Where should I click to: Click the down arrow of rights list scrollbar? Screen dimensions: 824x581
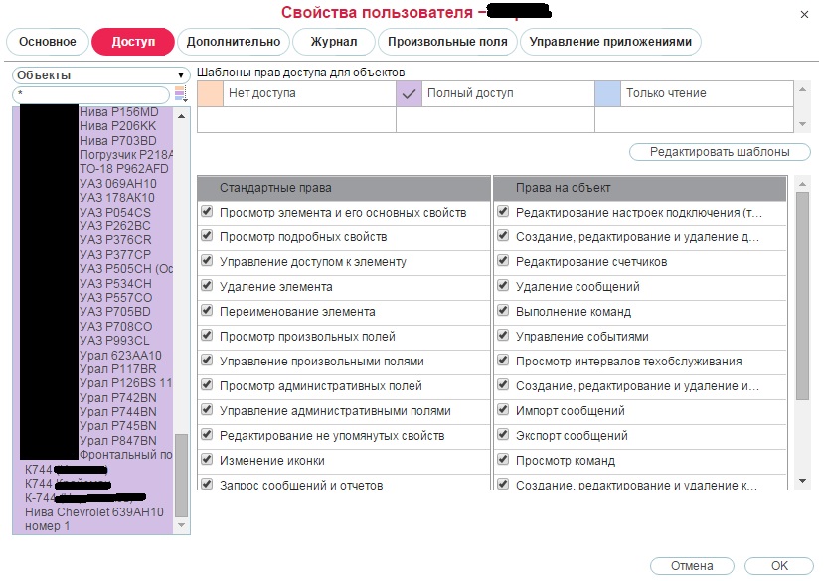(x=802, y=481)
